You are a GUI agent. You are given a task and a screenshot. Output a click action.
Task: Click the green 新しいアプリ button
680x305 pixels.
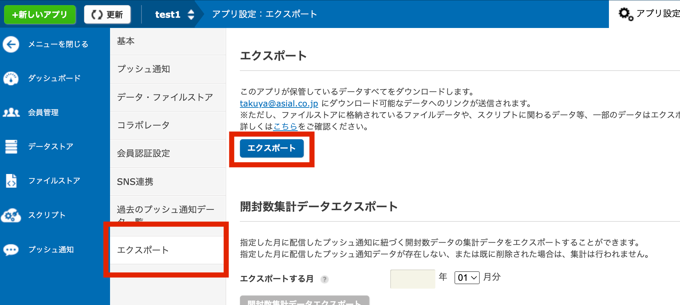pyautogui.click(x=40, y=15)
